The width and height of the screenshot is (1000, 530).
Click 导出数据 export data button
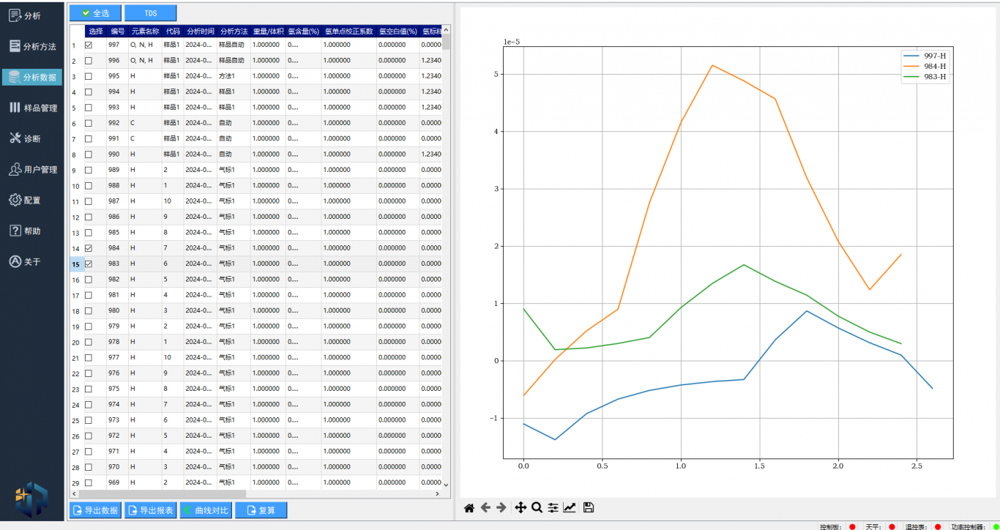coord(95,510)
